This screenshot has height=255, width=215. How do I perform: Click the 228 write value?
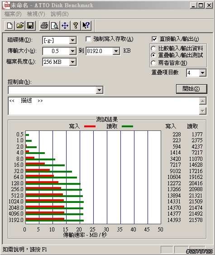(x=177, y=135)
